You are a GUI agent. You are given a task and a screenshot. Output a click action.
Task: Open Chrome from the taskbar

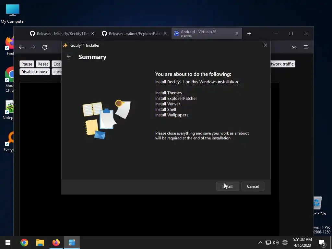pos(24,243)
